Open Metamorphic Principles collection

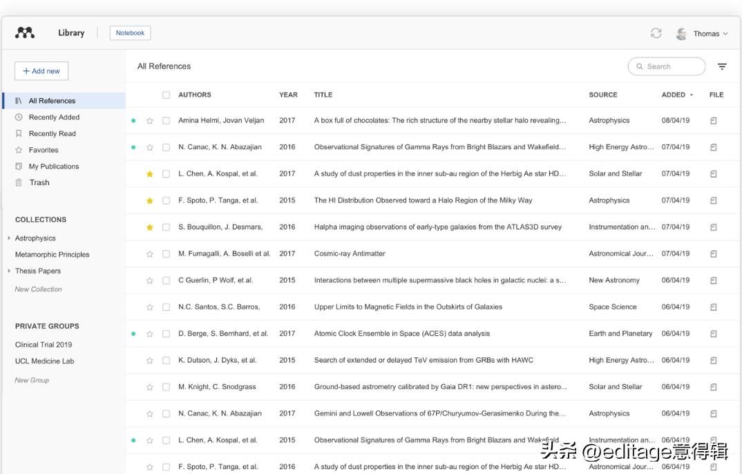pyautogui.click(x=52, y=254)
